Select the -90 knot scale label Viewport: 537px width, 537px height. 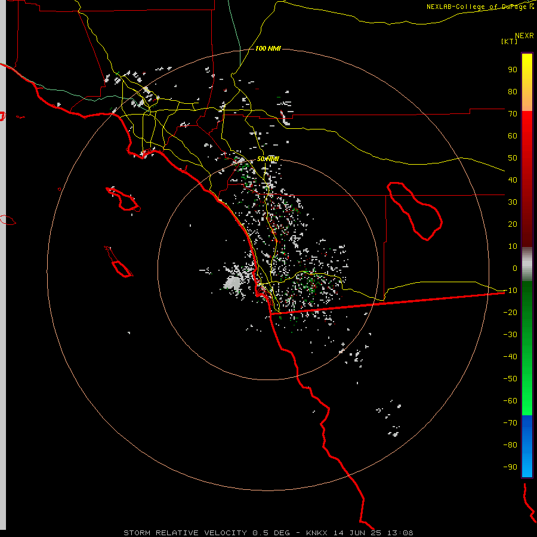coord(510,467)
